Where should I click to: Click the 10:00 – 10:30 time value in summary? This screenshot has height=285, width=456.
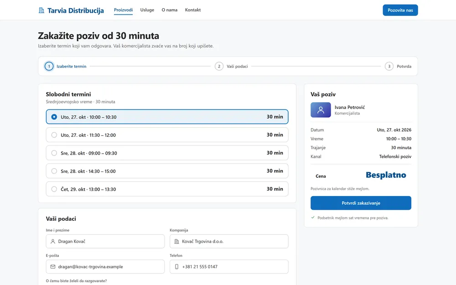(399, 139)
